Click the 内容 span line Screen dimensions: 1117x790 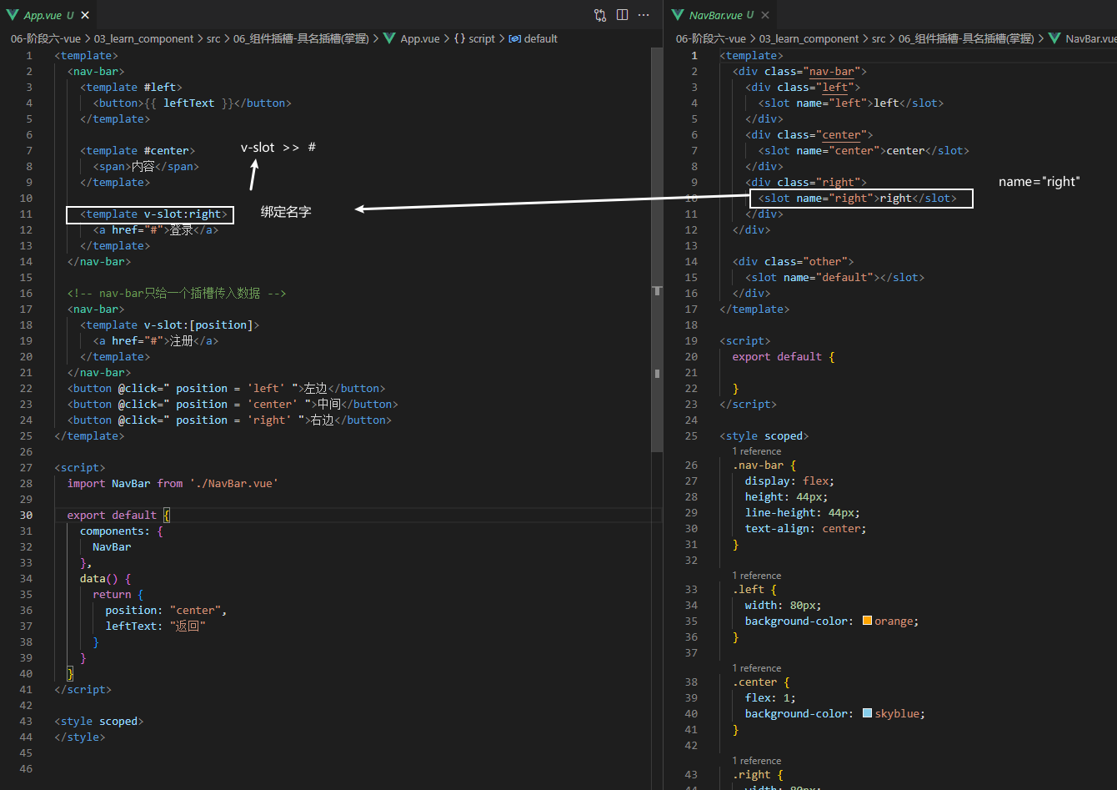(x=146, y=166)
